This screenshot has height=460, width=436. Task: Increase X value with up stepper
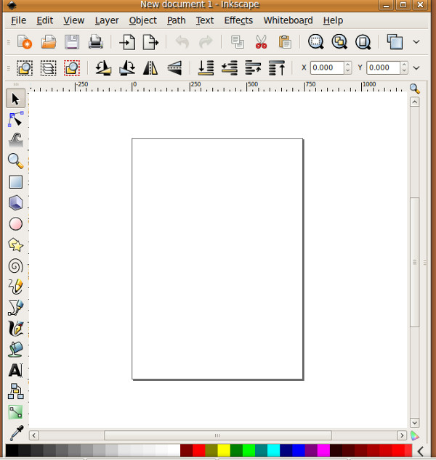tap(348, 65)
